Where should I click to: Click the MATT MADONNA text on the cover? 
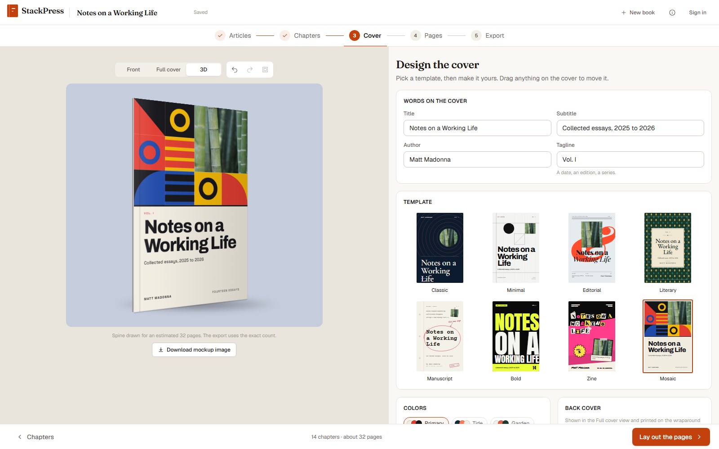pyautogui.click(x=157, y=298)
